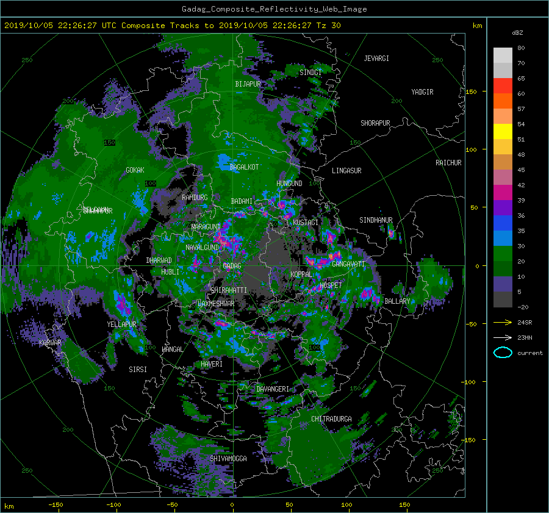The width and height of the screenshot is (549, 513).
Task: Click the 'RAMDURG' city label
Action: pos(195,198)
